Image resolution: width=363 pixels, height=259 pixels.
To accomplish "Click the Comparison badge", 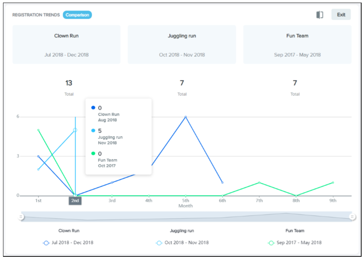I will pyautogui.click(x=77, y=15).
